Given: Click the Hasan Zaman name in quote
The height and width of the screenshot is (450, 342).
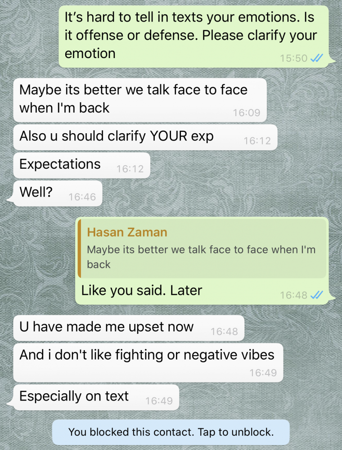Looking at the screenshot, I should click(x=127, y=232).
